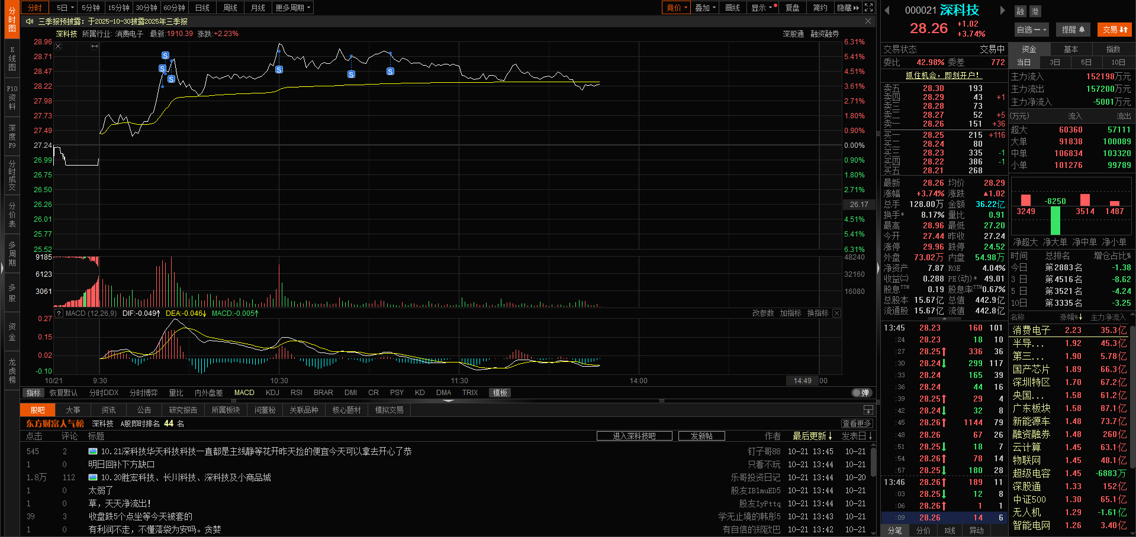Screen dimensions: 1136x537
Task: Open the 显示 display dropdown
Action: point(761,8)
